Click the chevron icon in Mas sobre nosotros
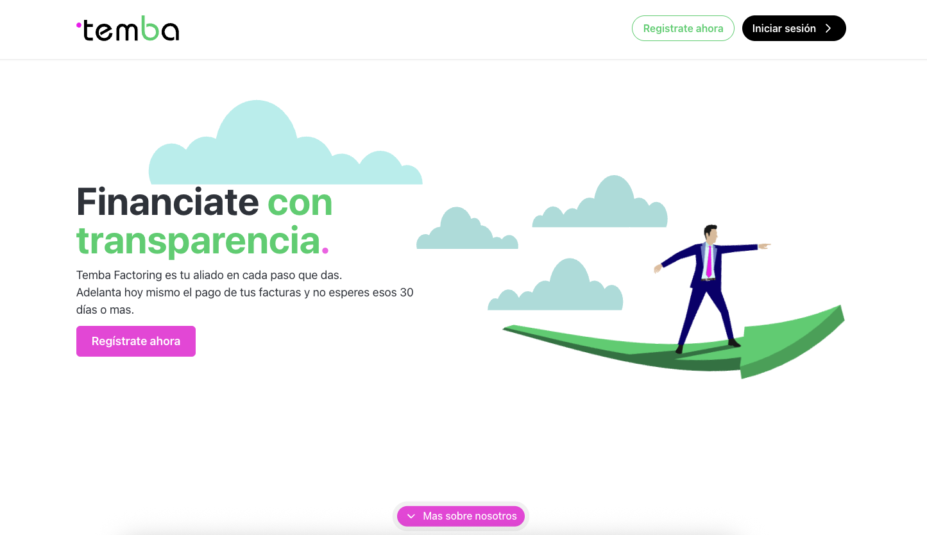This screenshot has width=927, height=535. tap(411, 516)
